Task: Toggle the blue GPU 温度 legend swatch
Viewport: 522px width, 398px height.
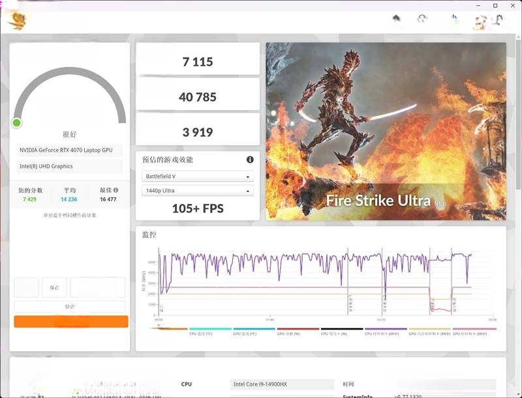Action: coord(254,329)
